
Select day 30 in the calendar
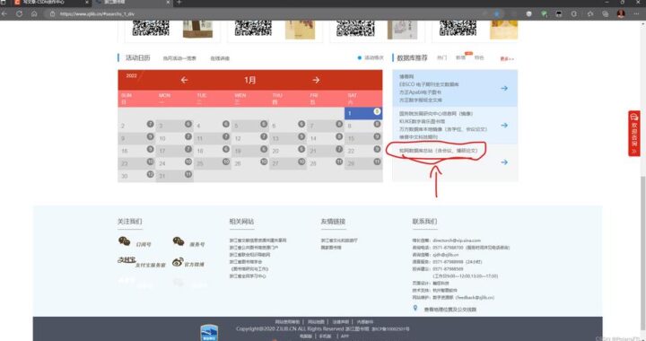point(136,176)
